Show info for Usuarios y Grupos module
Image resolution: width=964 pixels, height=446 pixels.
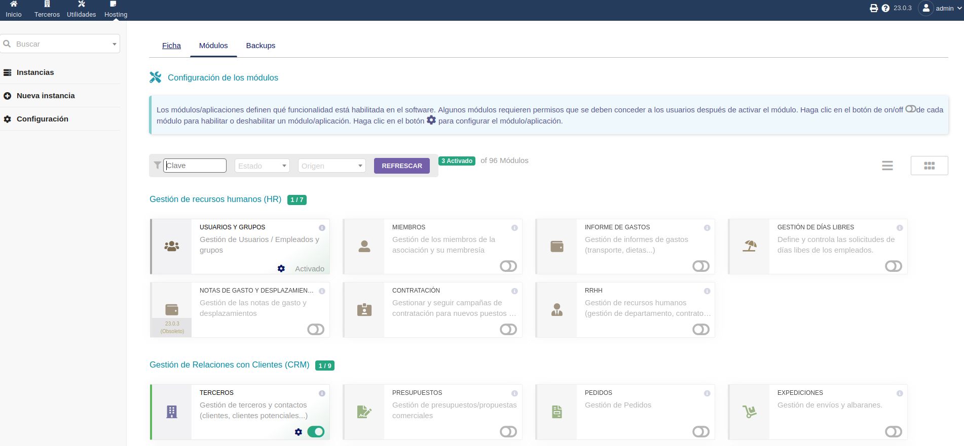pos(322,228)
